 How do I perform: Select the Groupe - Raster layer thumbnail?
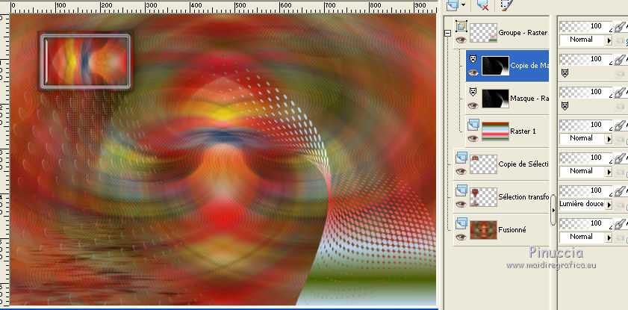click(x=483, y=33)
